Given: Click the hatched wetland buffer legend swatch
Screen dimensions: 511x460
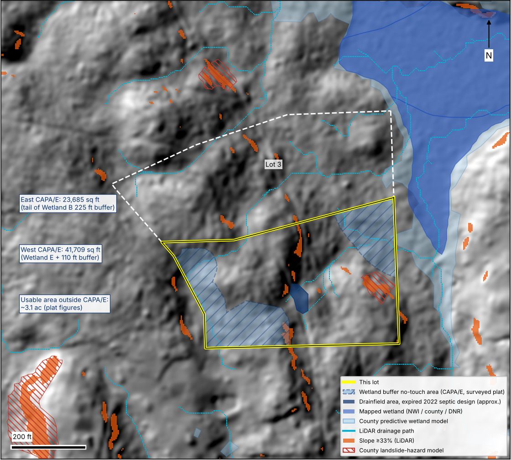Looking at the screenshot, I should click(349, 392).
